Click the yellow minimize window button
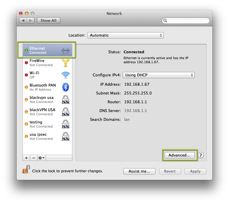Image resolution: width=229 pixels, height=203 pixels. [x=27, y=13]
